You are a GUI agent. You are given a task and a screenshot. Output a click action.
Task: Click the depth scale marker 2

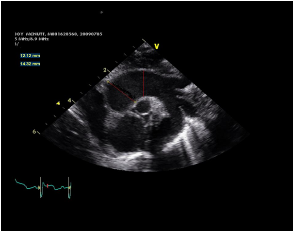coord(104,70)
